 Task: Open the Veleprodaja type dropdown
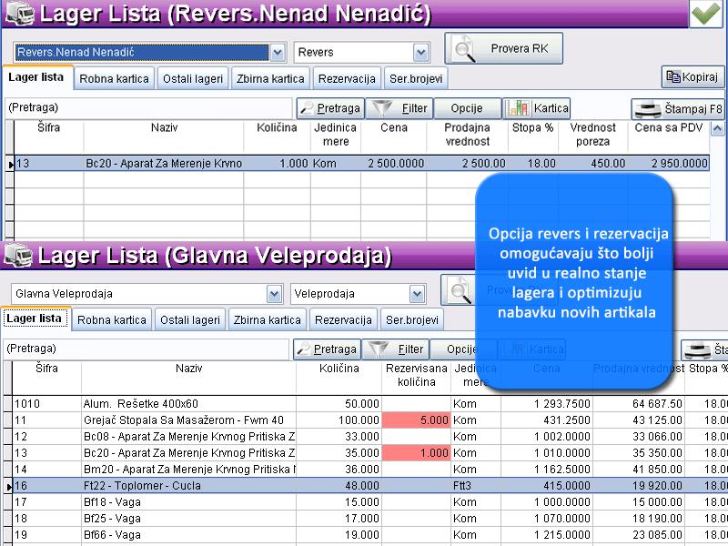(418, 294)
